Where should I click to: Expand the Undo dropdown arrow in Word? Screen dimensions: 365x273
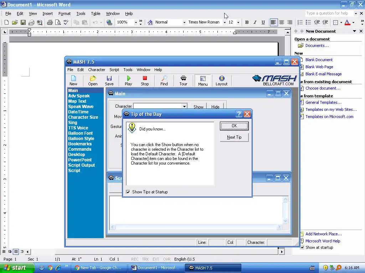[x=101, y=22]
